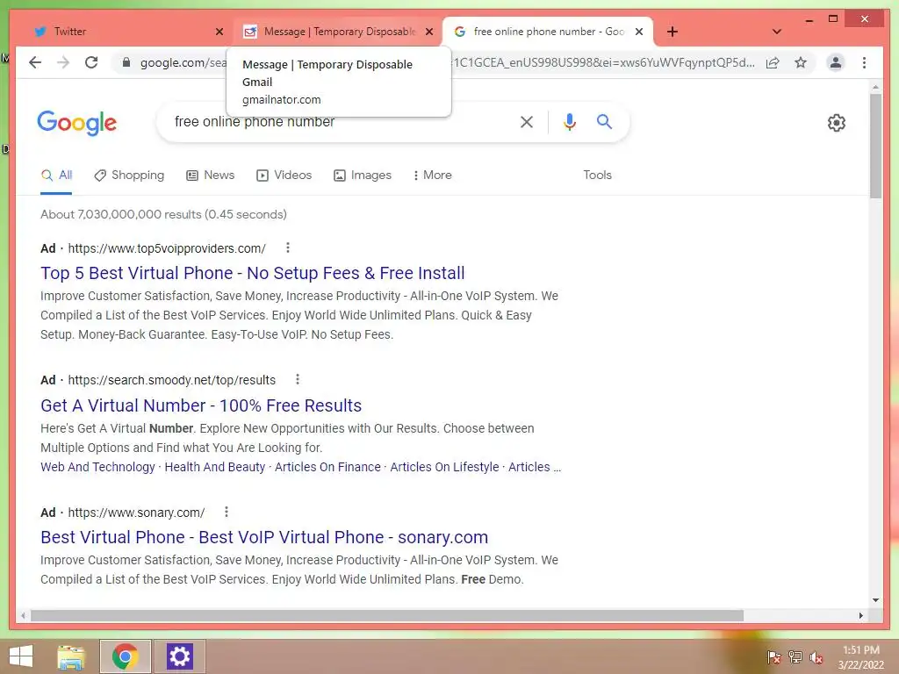This screenshot has height=674, width=899.
Task: Follow the Web And Technology sitelink
Action: point(97,467)
